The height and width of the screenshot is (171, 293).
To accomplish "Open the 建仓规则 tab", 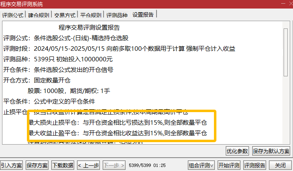I will click(x=39, y=15).
